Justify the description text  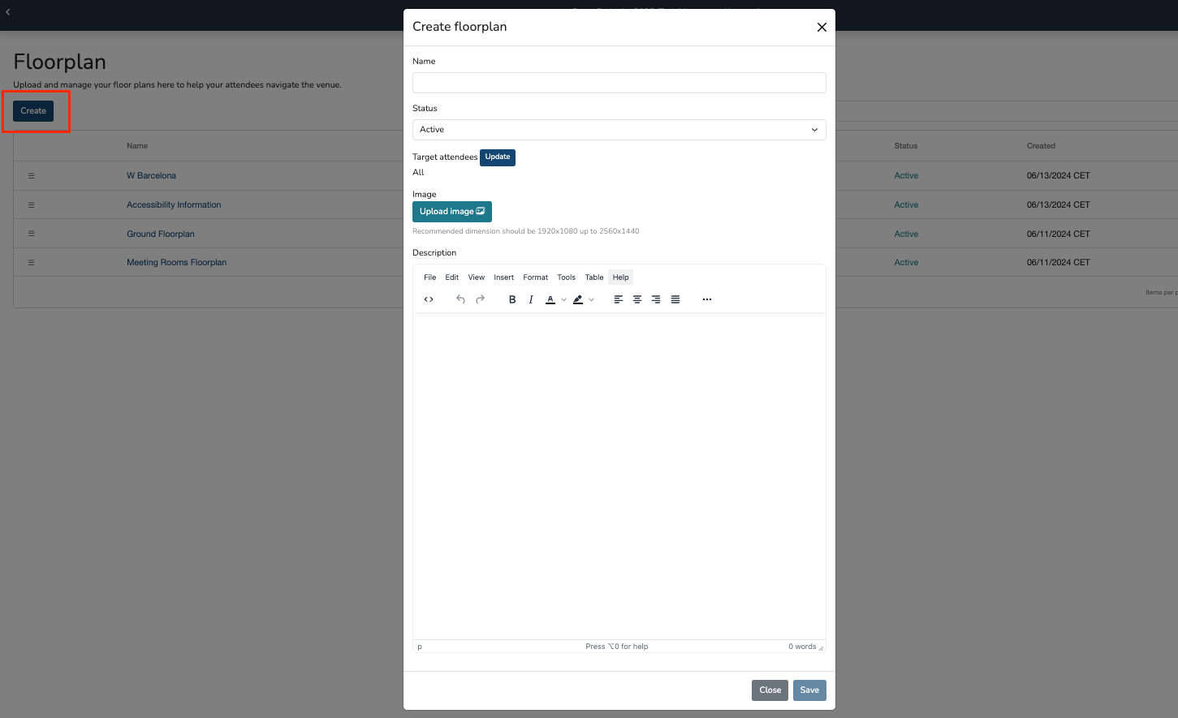(x=675, y=299)
